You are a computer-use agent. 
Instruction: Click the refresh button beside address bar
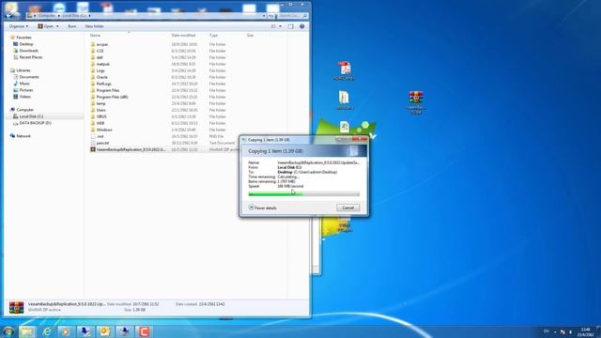(x=271, y=16)
